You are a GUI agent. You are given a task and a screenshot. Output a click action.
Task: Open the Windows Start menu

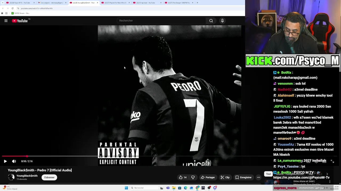click(x=126, y=188)
